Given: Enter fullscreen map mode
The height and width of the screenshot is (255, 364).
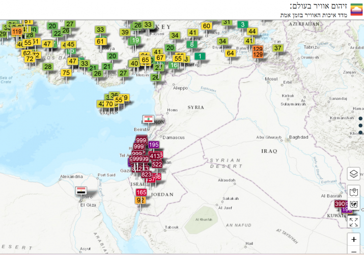Looking at the screenshot, I should 354,222.
